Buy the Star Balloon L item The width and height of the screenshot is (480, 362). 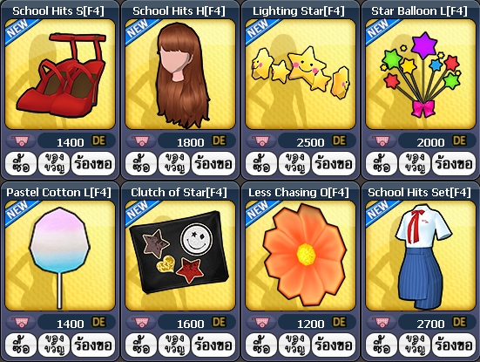[x=382, y=164]
